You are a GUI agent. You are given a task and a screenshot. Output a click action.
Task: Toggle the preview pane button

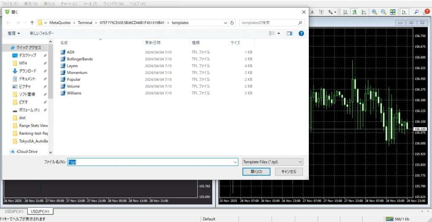pyautogui.click(x=289, y=33)
